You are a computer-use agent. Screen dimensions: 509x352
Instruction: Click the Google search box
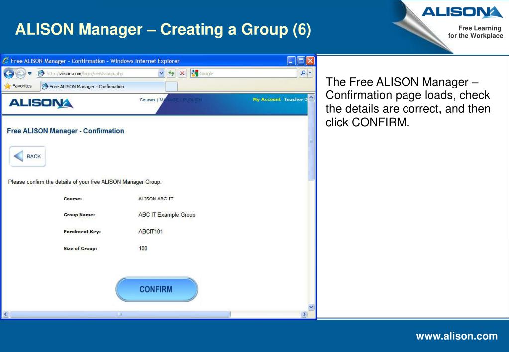click(243, 73)
